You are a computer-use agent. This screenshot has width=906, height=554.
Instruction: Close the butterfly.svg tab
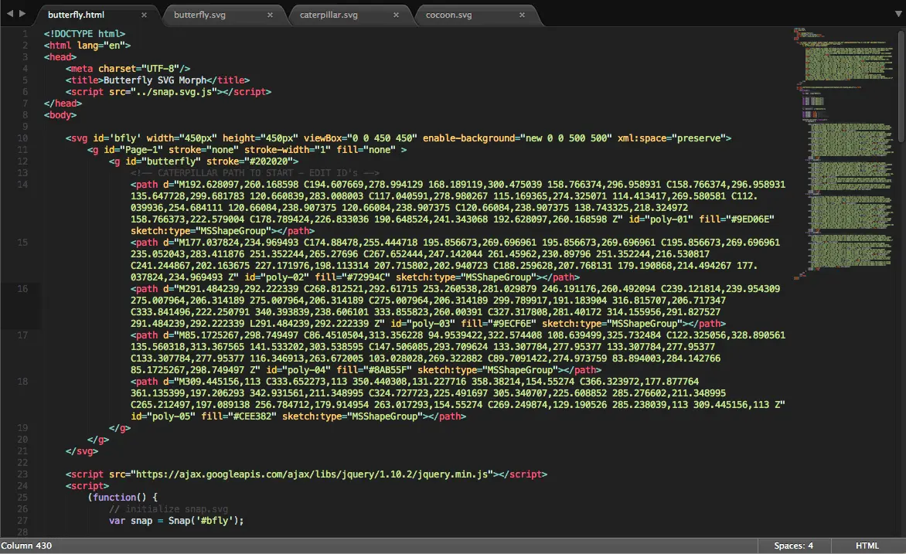[x=270, y=15]
